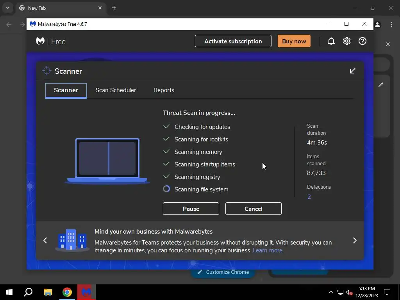Open taskbar search
Viewport: 400px width, 300px height.
[28, 292]
